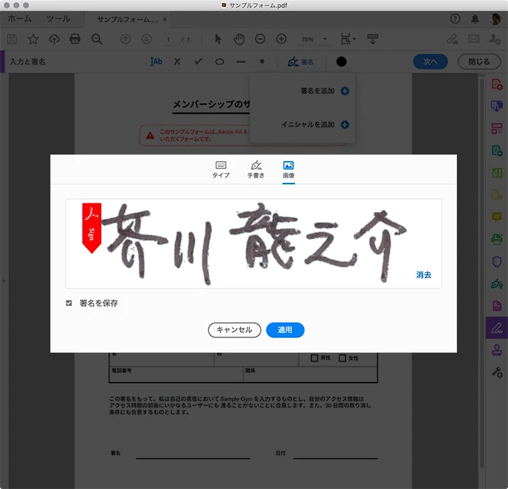508x489 pixels.
Task: Click the 消去 (Clear) link
Action: point(423,275)
